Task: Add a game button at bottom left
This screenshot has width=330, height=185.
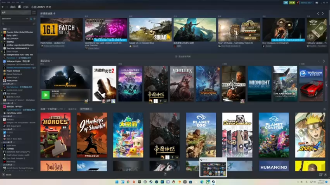Action: tap(7, 175)
